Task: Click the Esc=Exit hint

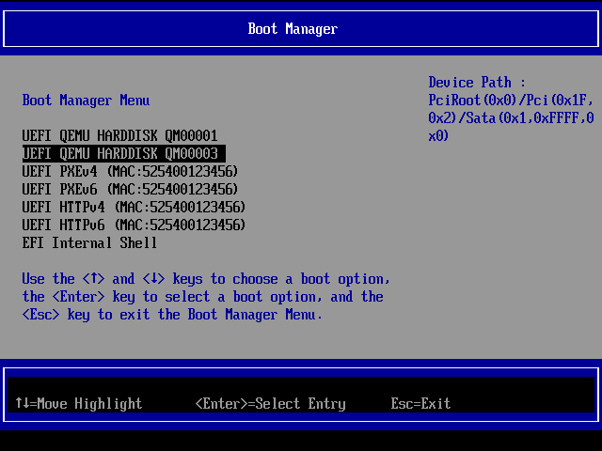Action: [420, 403]
